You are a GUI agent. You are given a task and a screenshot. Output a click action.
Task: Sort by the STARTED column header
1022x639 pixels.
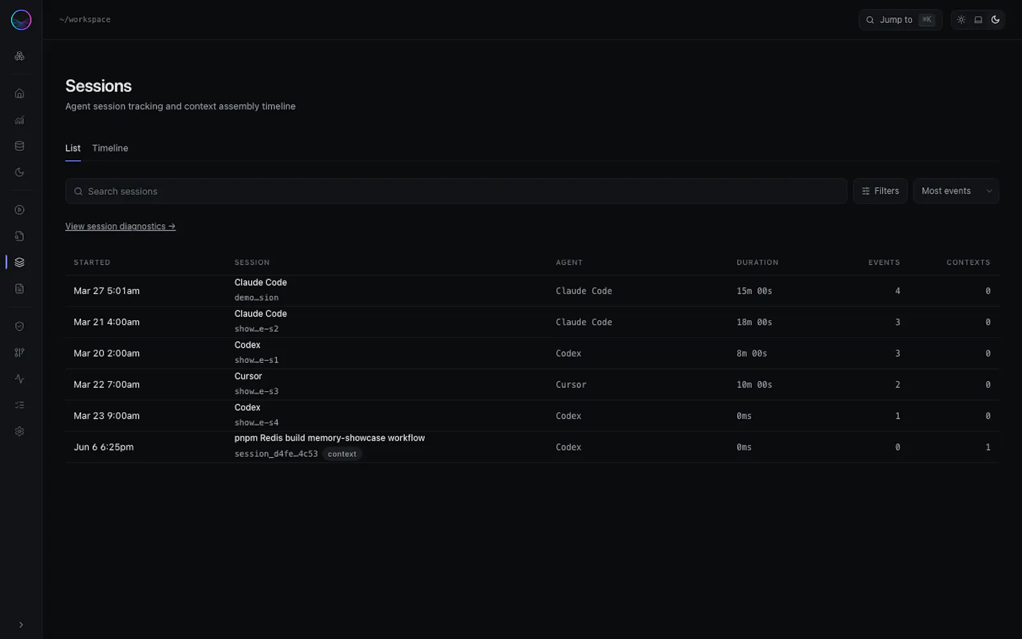[x=92, y=263]
